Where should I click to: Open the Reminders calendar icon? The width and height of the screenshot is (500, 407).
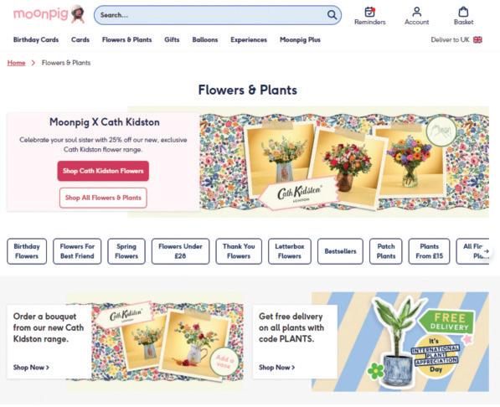(369, 12)
